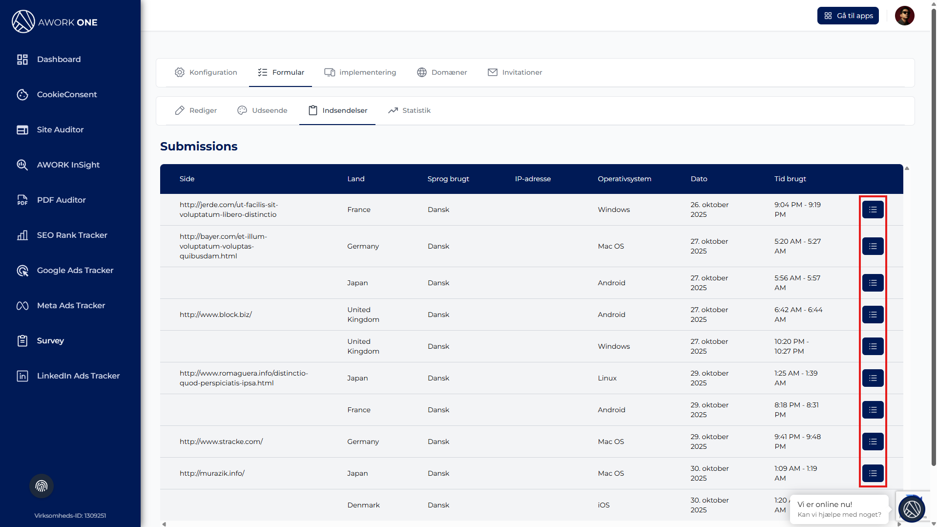The image size is (937, 527).
Task: Click the AWORK ONE logo
Action: tap(55, 22)
